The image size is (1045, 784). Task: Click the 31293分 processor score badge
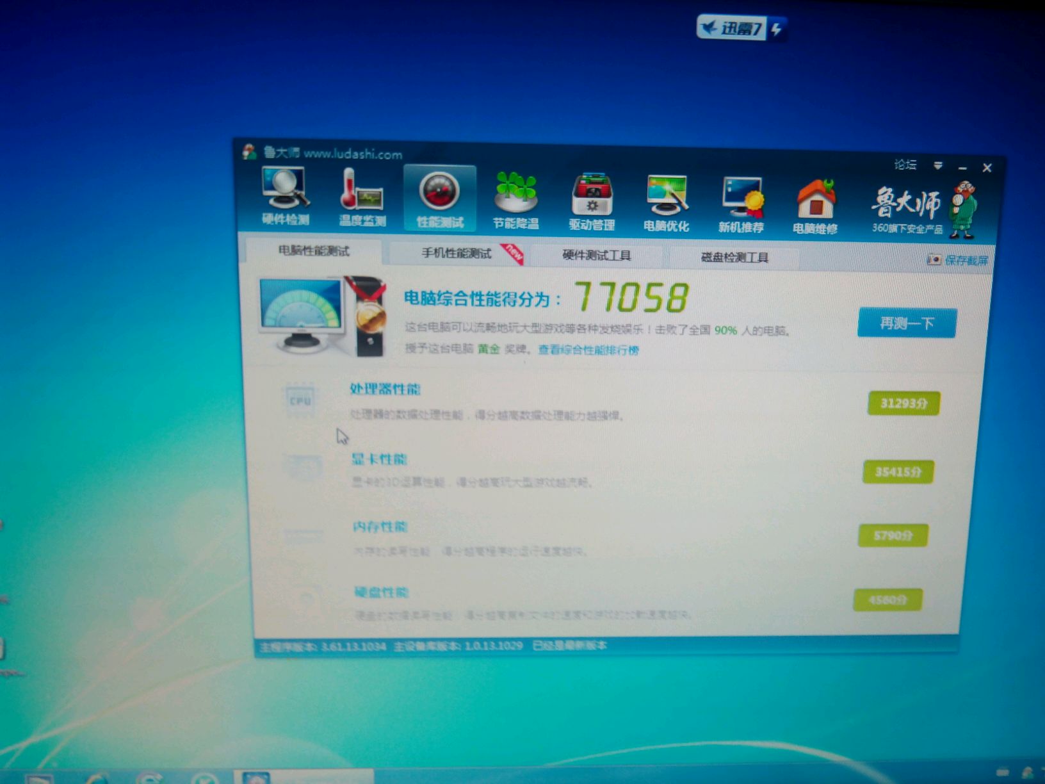point(903,404)
